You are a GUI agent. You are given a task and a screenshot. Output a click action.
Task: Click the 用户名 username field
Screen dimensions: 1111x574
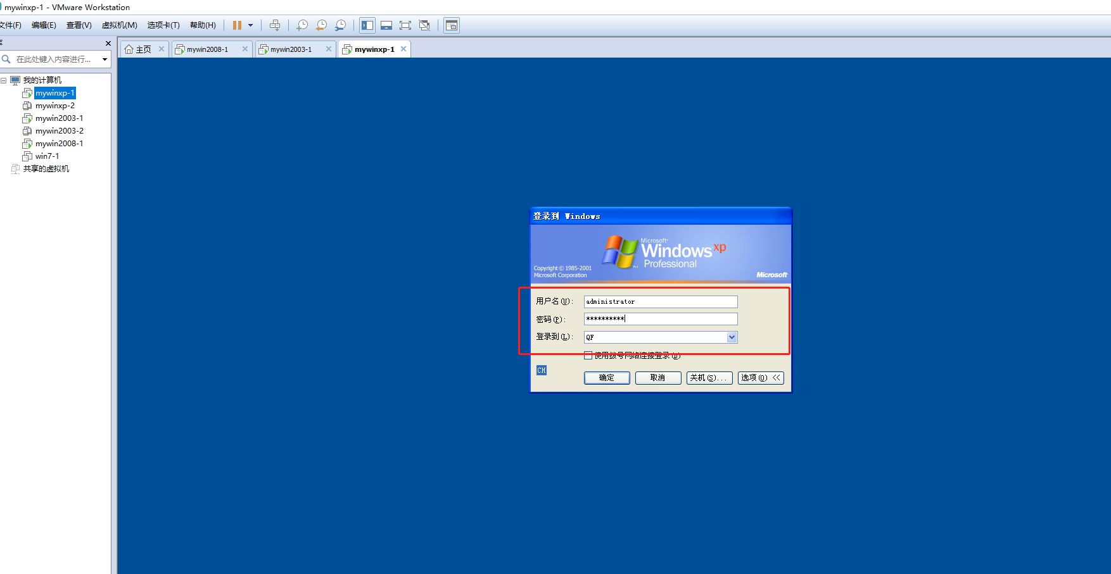pyautogui.click(x=661, y=302)
